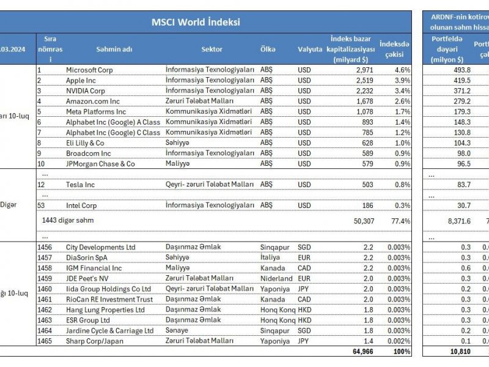This screenshot has height=367, width=489.
Task: Select 'Alphabet Inc (Google) A Class' cell
Action: point(113,122)
